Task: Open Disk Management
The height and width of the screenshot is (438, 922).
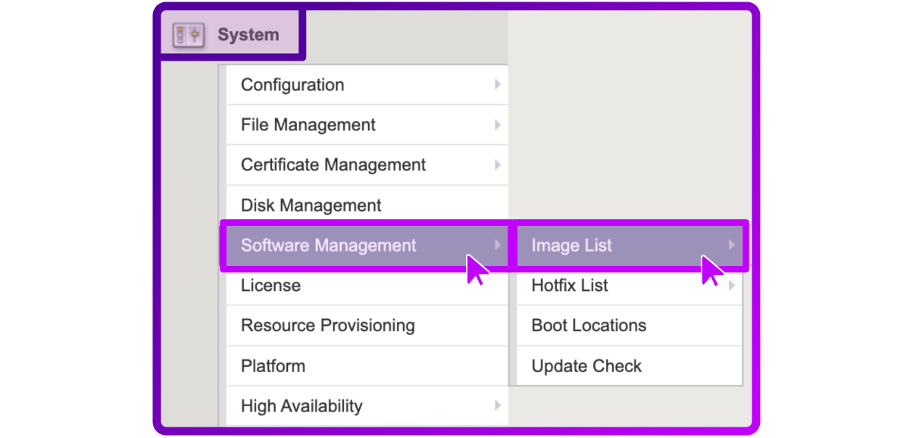Action: click(367, 205)
